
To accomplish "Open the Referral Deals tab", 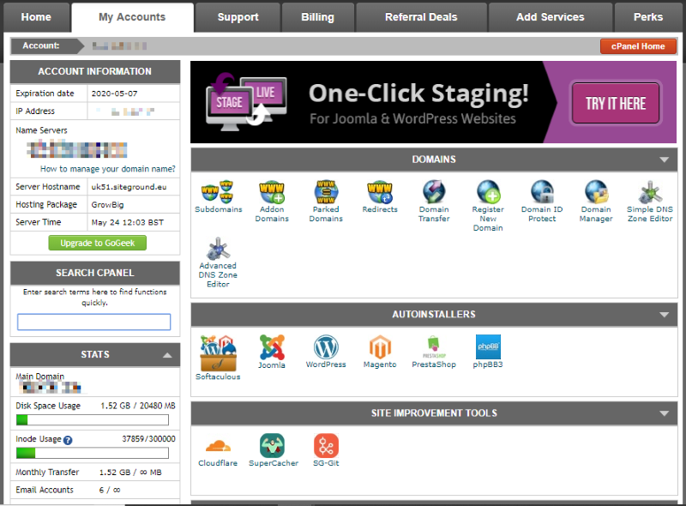I will pos(421,17).
